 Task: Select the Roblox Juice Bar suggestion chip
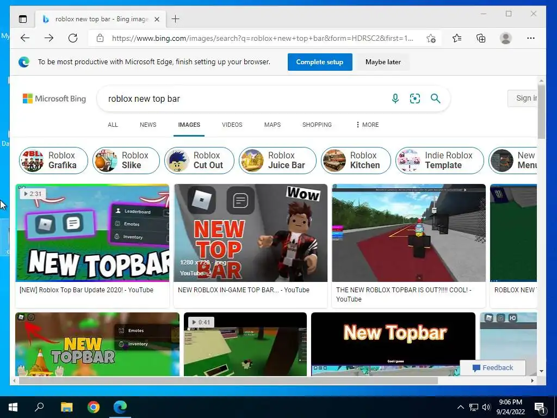coord(277,161)
